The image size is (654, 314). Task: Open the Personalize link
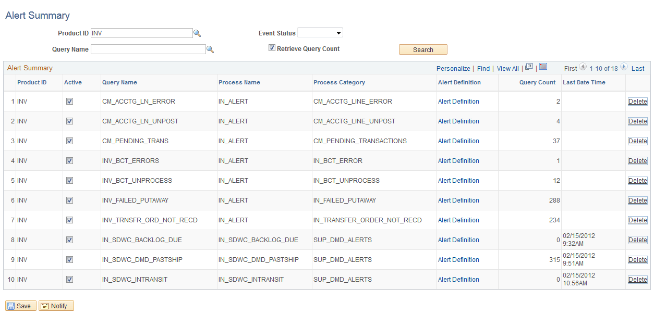(x=453, y=68)
